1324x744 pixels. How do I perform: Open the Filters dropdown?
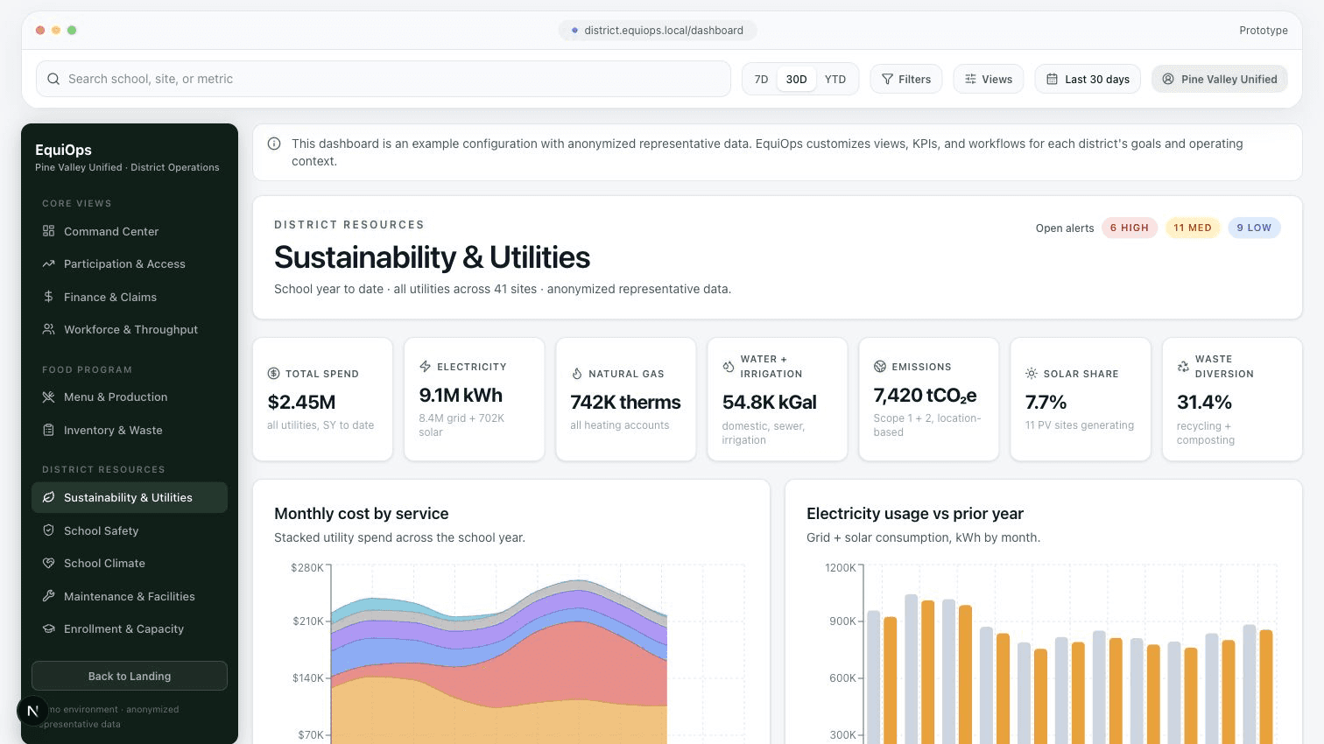[x=906, y=79]
